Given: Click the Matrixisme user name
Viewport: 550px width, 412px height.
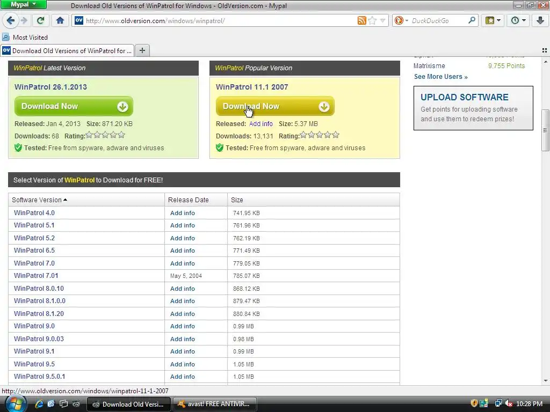Looking at the screenshot, I should pos(429,66).
